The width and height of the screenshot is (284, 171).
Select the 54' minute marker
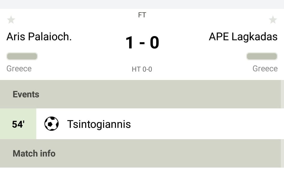point(18,124)
